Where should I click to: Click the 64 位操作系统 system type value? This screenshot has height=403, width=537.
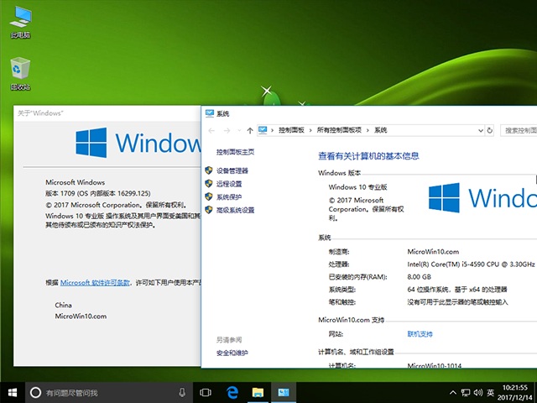tap(456, 290)
